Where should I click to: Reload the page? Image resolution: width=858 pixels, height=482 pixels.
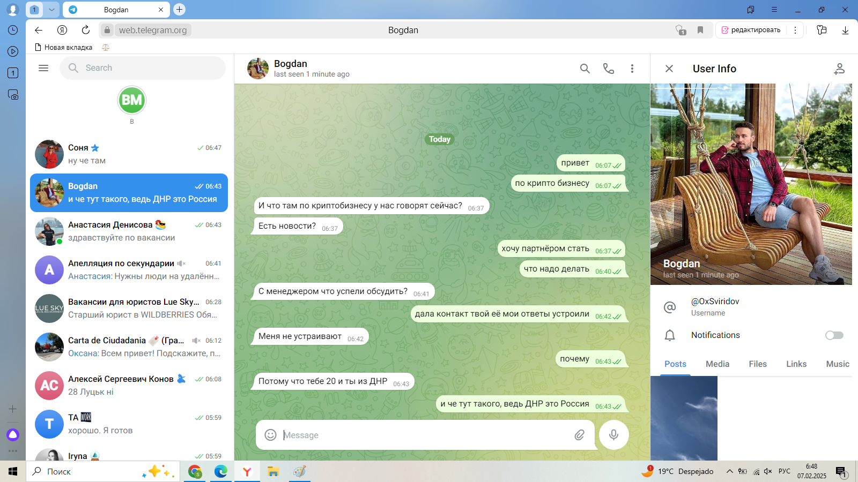pyautogui.click(x=86, y=30)
